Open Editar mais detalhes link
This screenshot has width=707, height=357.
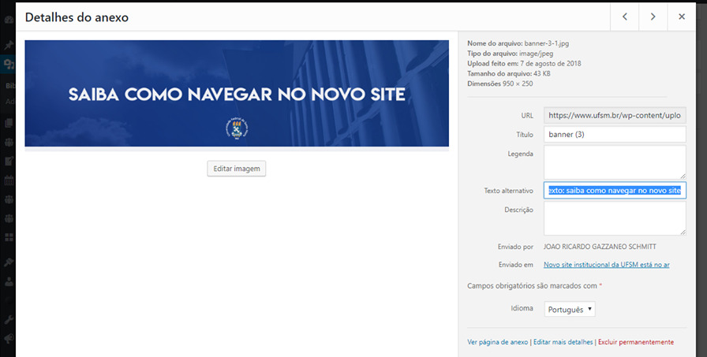563,342
